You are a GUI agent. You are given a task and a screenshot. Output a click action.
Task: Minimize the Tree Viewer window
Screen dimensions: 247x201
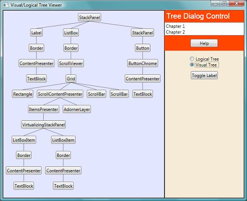216,3
